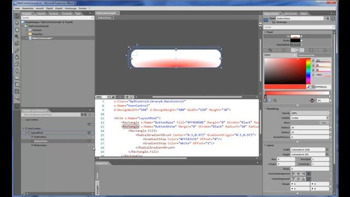Set HorizontalAlignment to Stretch
This screenshot has height=197, width=350.
click(308, 174)
